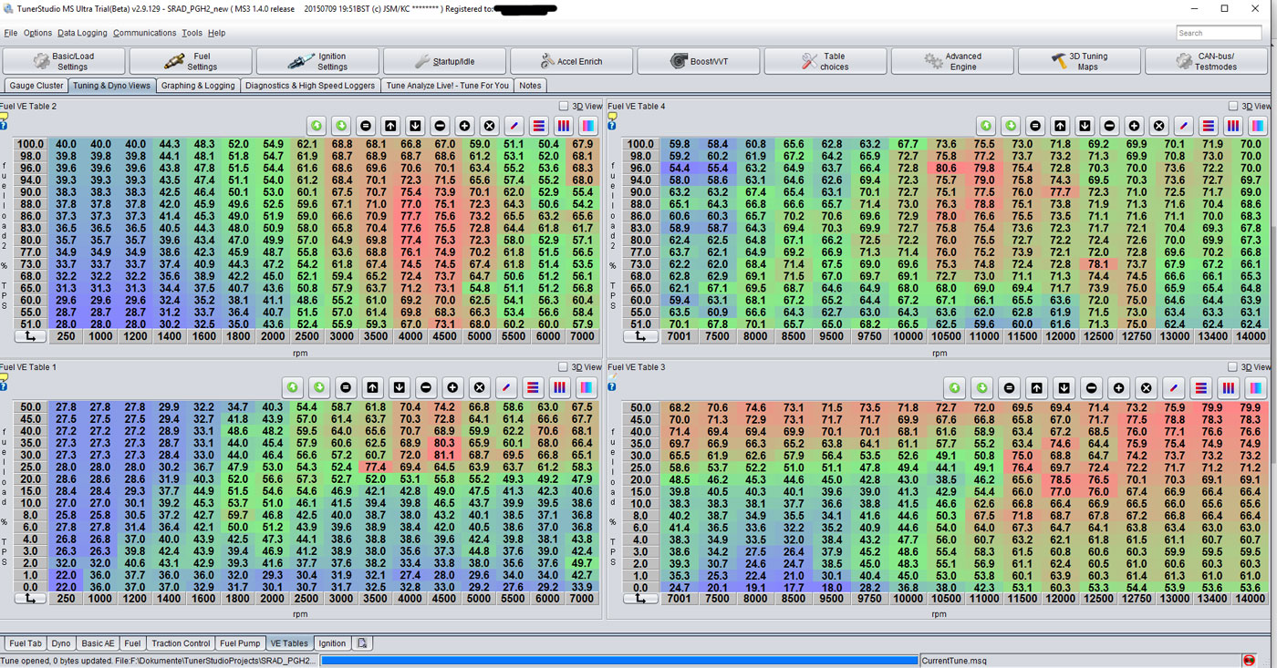
Task: Toggle 3D View checkbox for Fuel VE Table 4
Action: coord(1233,107)
